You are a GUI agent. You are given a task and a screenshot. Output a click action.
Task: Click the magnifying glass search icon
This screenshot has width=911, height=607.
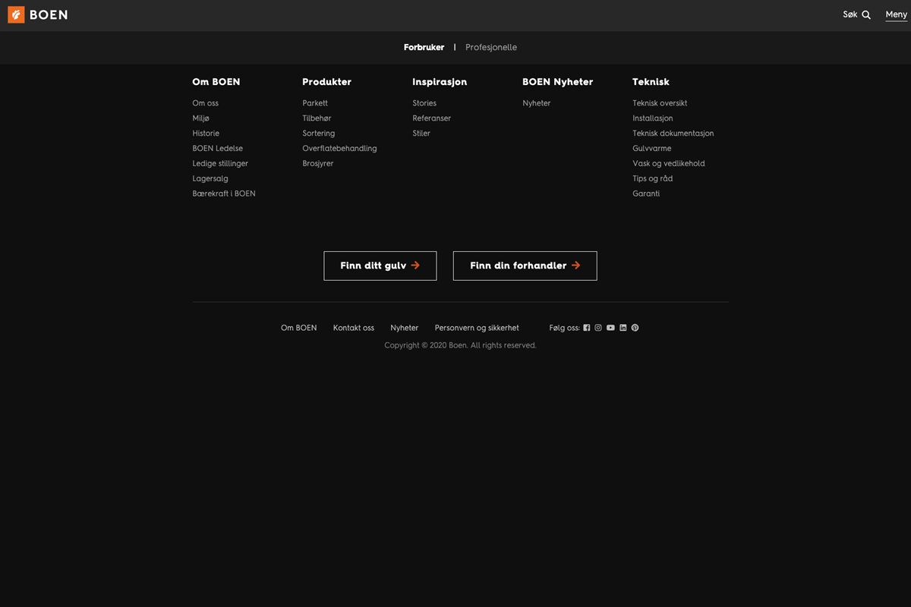coord(866,14)
